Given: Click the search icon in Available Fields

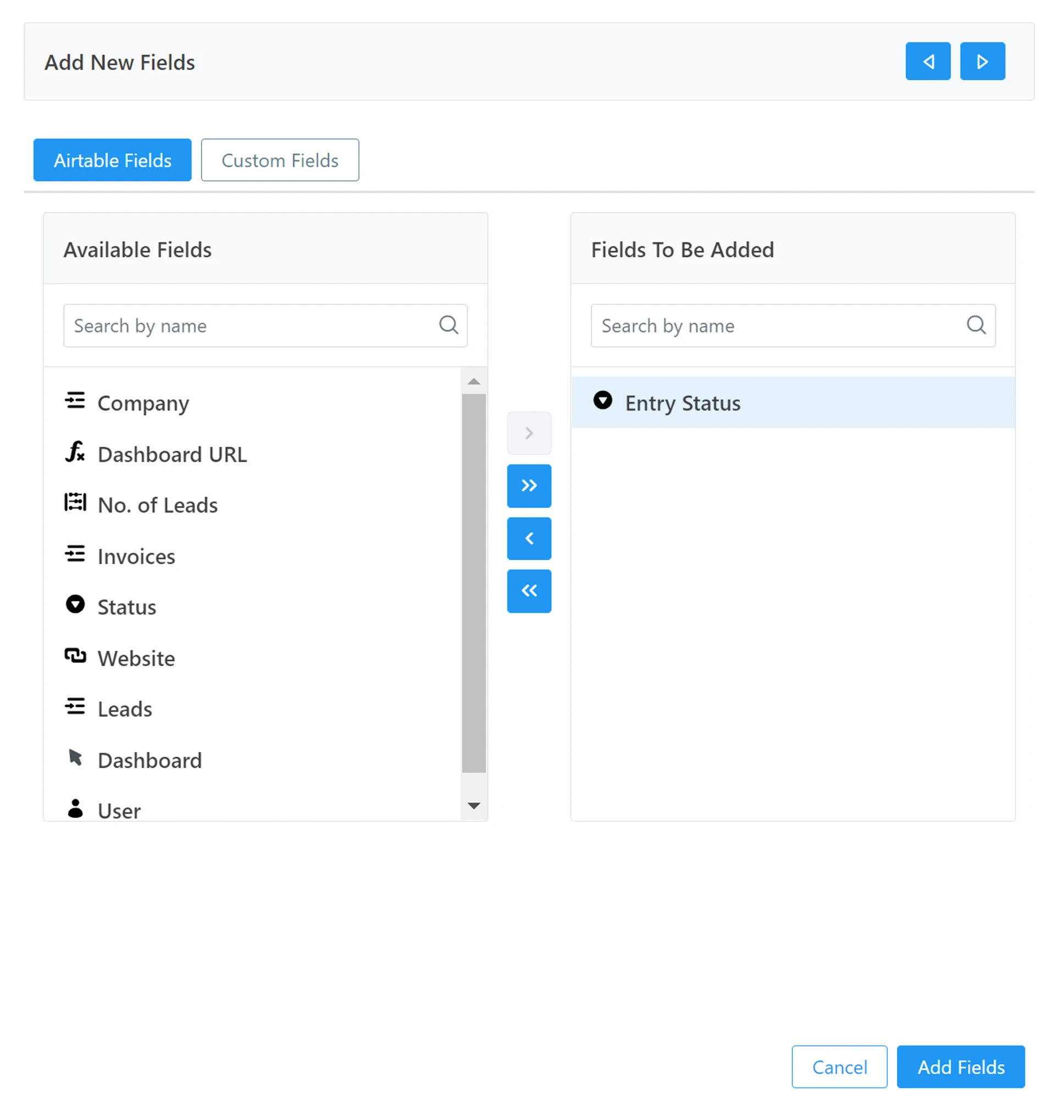Looking at the screenshot, I should (448, 325).
